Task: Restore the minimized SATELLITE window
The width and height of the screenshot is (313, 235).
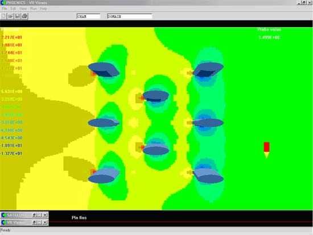Action: coord(34,215)
